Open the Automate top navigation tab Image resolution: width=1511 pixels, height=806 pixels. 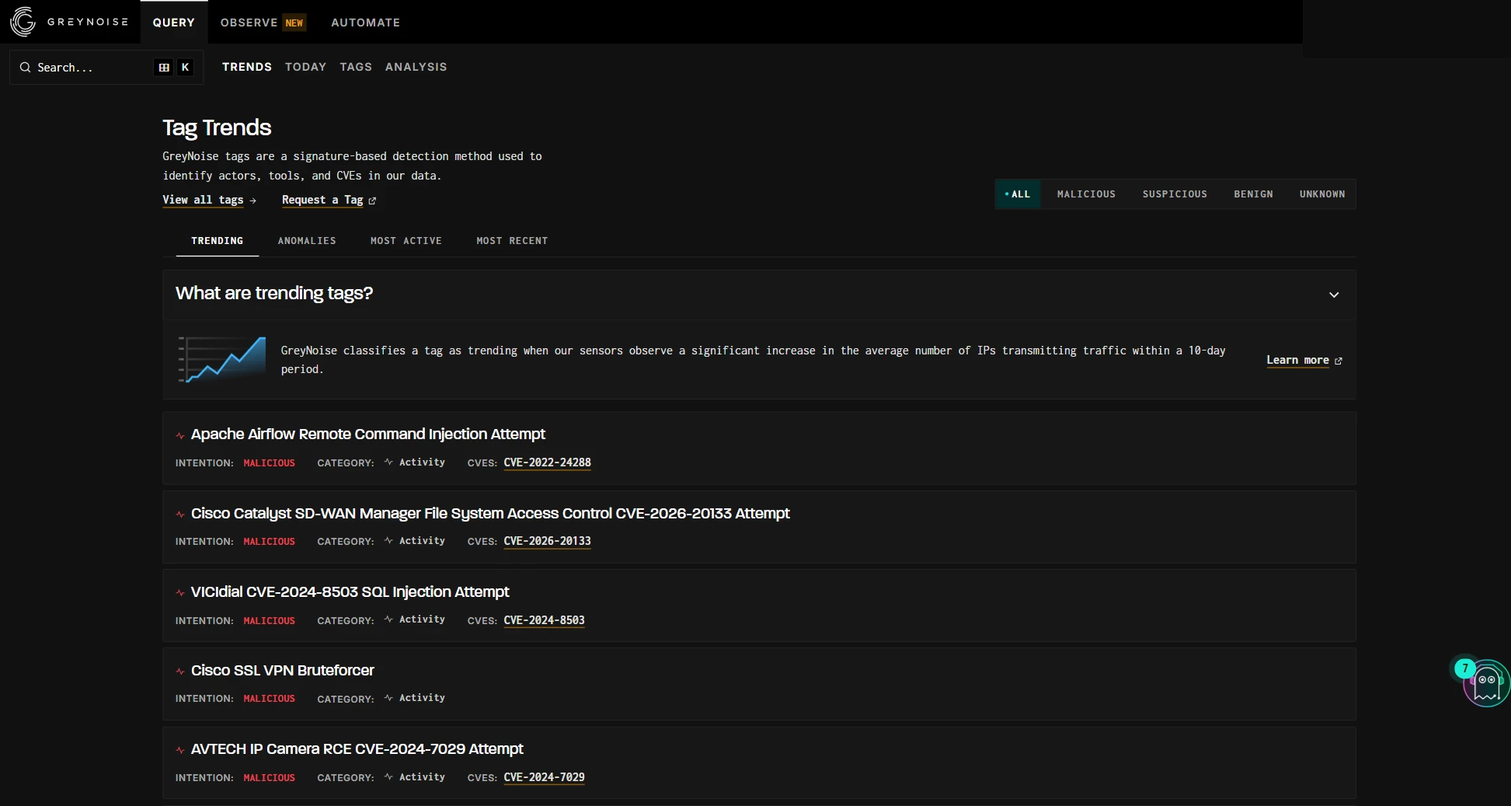pos(366,23)
